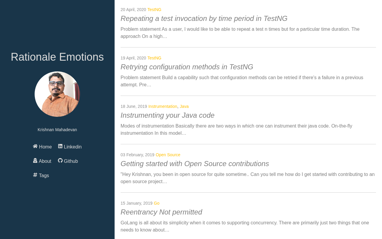Open the Home navigation link

click(42, 147)
